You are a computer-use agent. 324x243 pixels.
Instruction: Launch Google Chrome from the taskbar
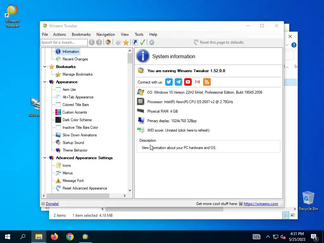(70, 237)
